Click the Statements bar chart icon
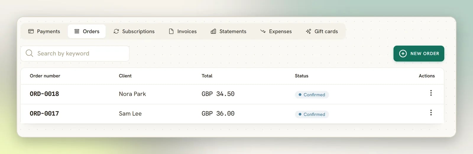Screen dimensions: 473x154 click(x=213, y=31)
